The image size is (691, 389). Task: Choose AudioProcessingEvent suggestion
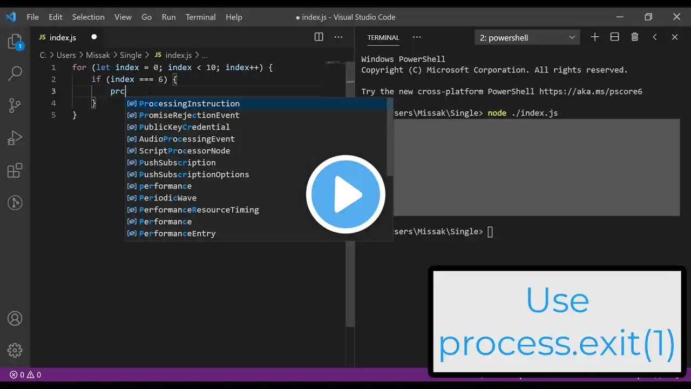tap(256, 139)
